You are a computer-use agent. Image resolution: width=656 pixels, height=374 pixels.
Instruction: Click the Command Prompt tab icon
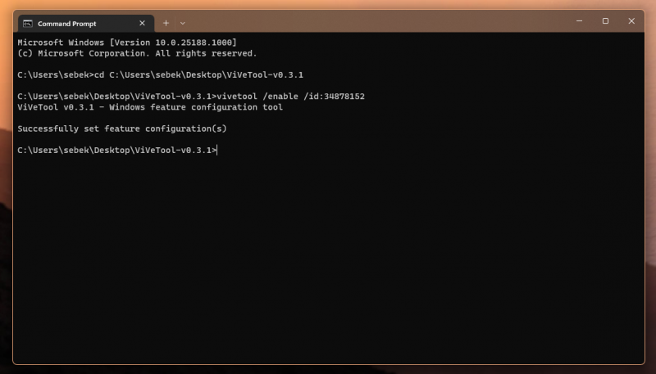click(x=28, y=23)
